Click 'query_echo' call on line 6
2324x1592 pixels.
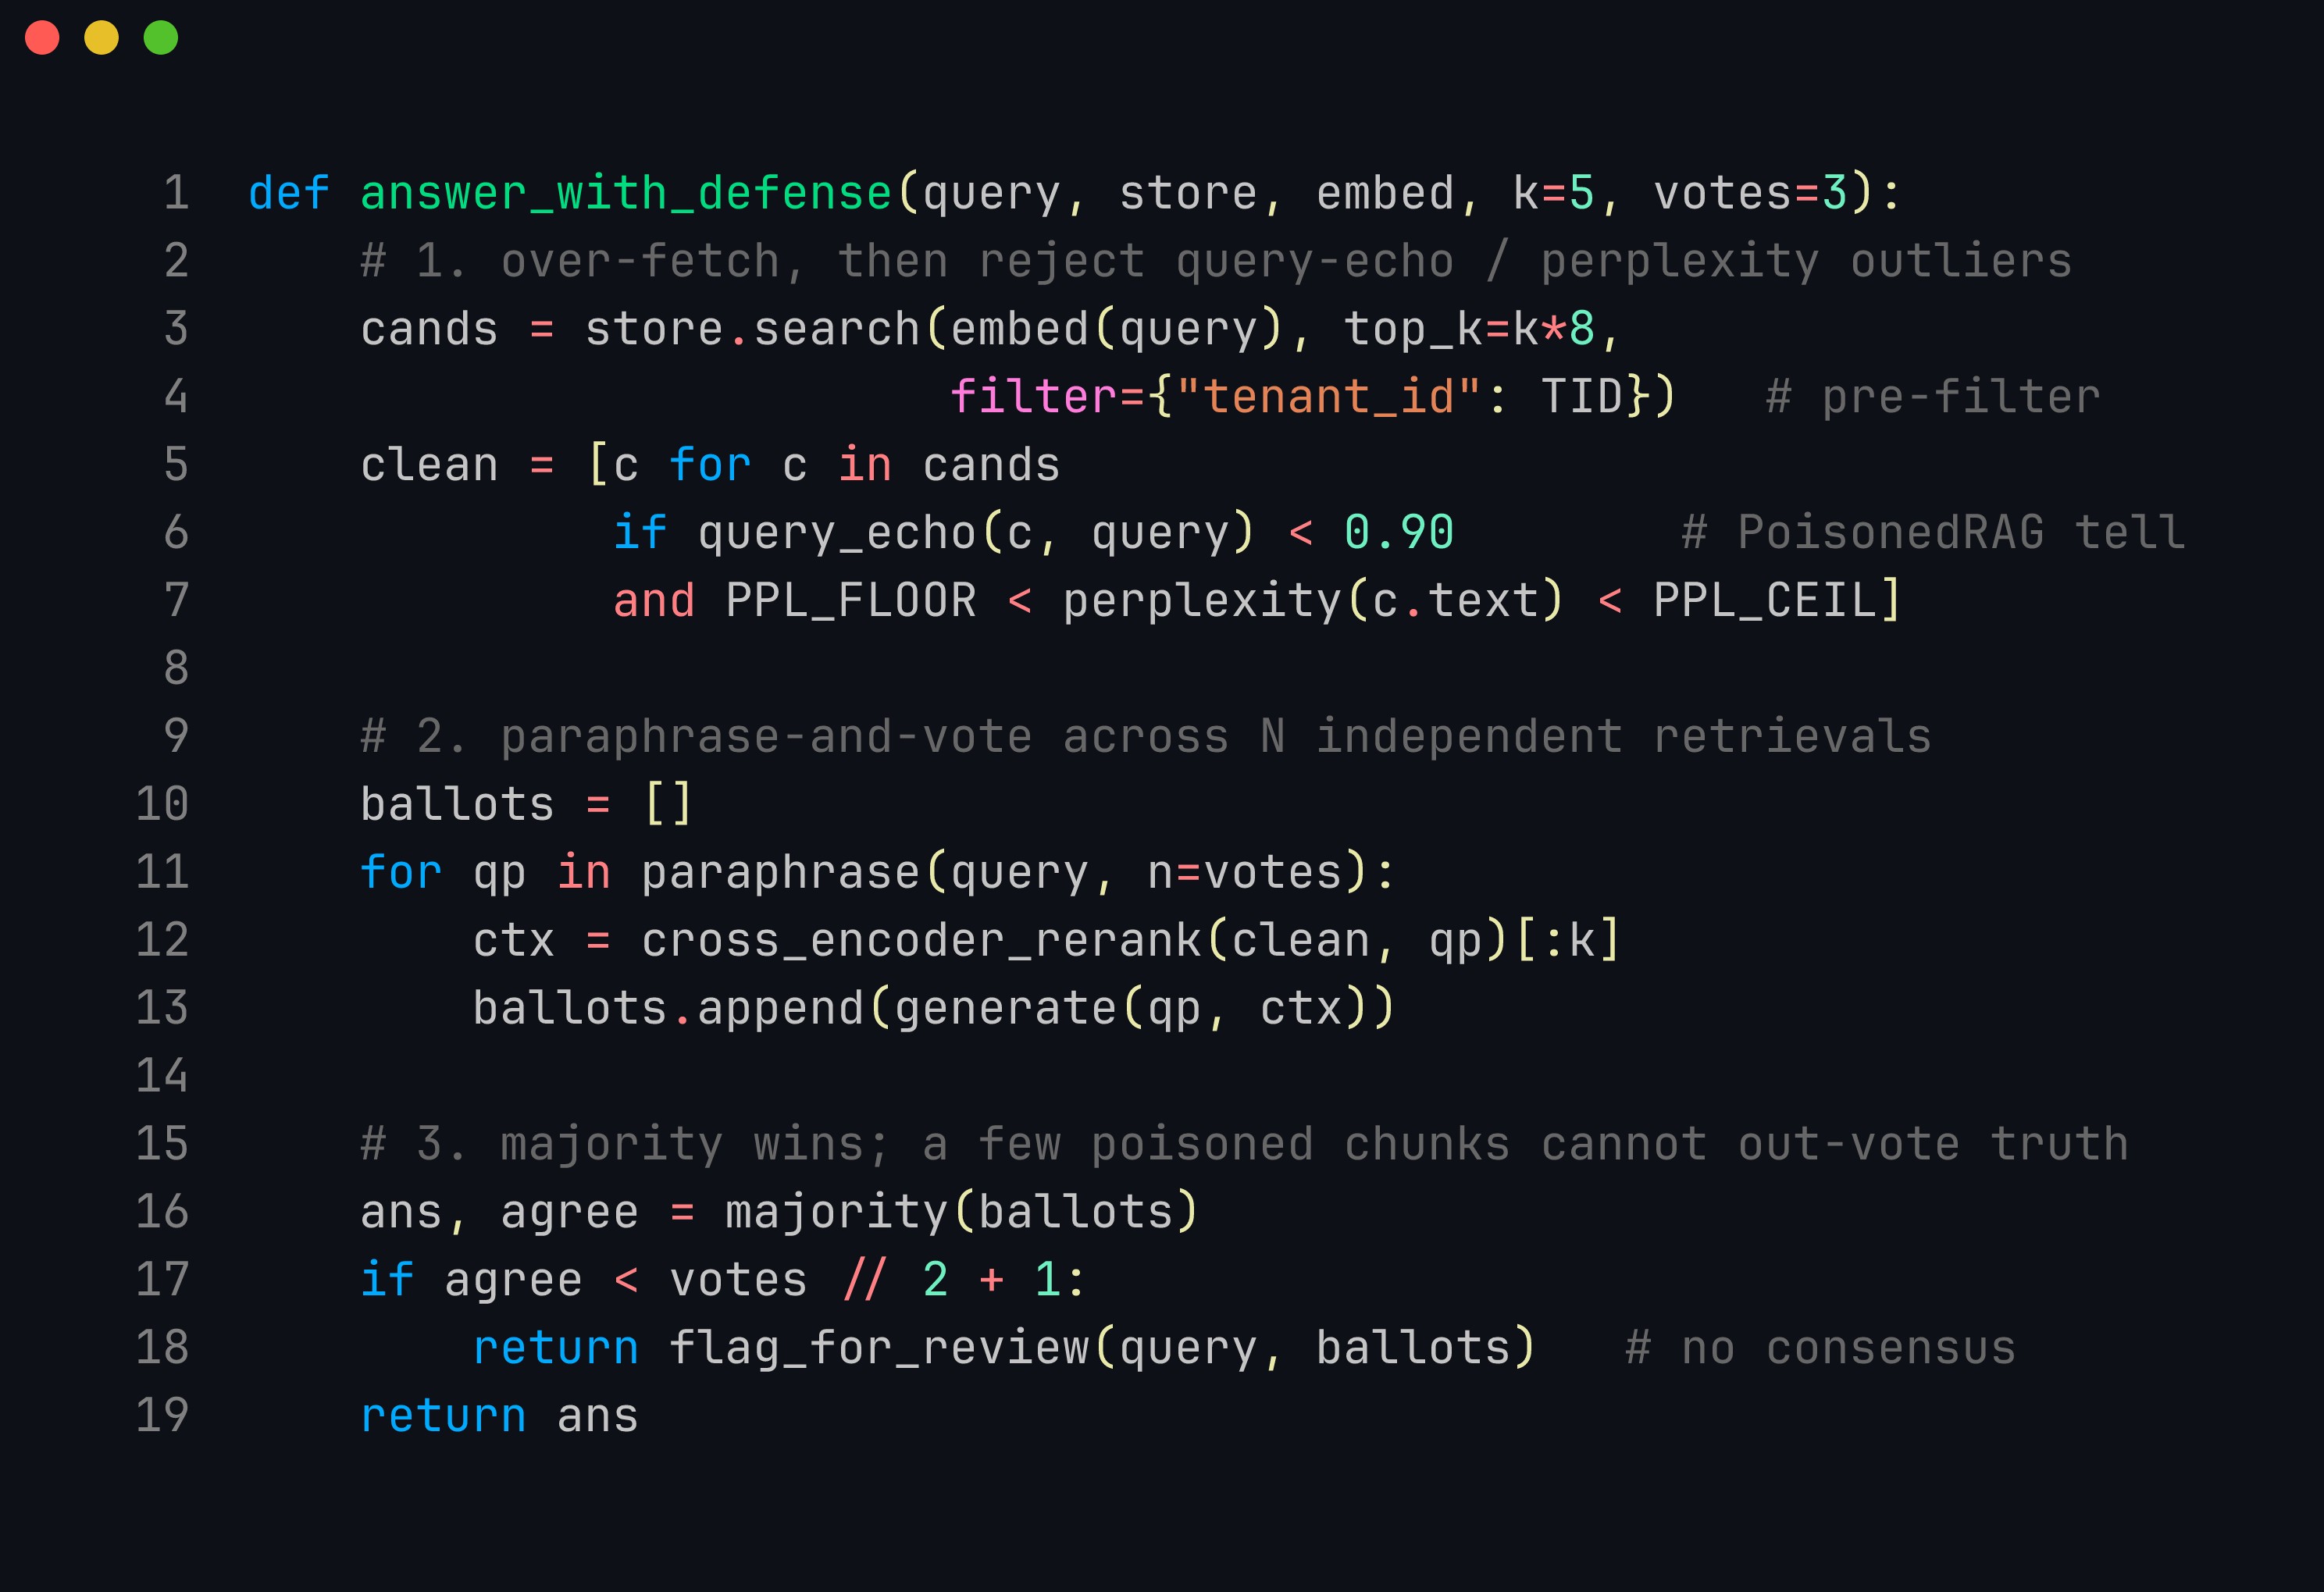(837, 533)
